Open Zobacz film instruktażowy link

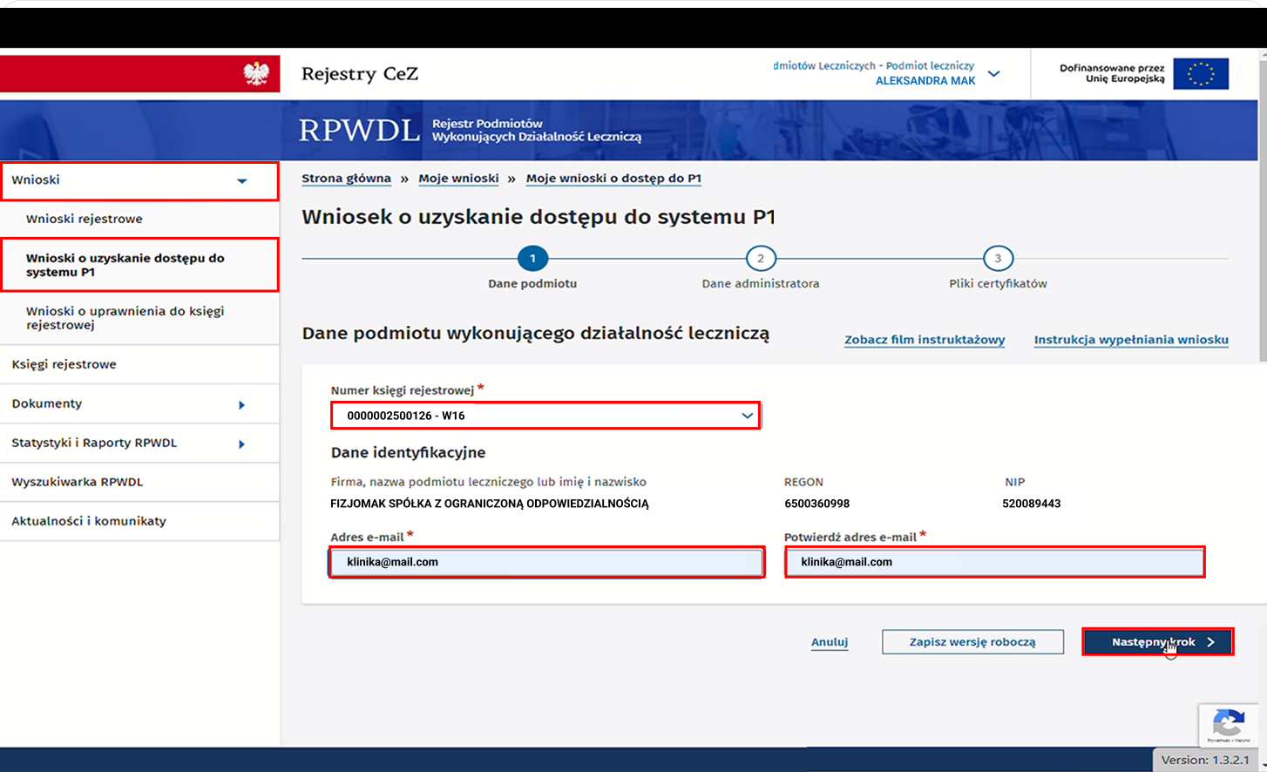click(924, 340)
